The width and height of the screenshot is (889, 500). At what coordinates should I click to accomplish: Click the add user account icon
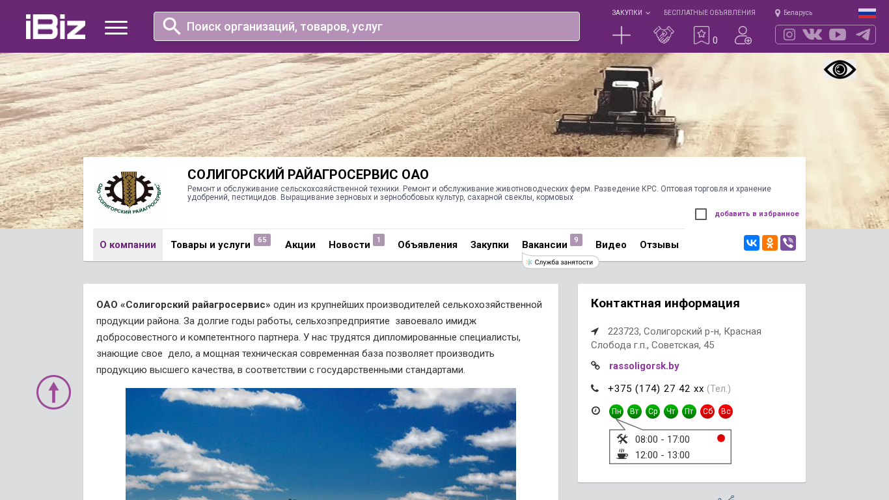pos(743,35)
